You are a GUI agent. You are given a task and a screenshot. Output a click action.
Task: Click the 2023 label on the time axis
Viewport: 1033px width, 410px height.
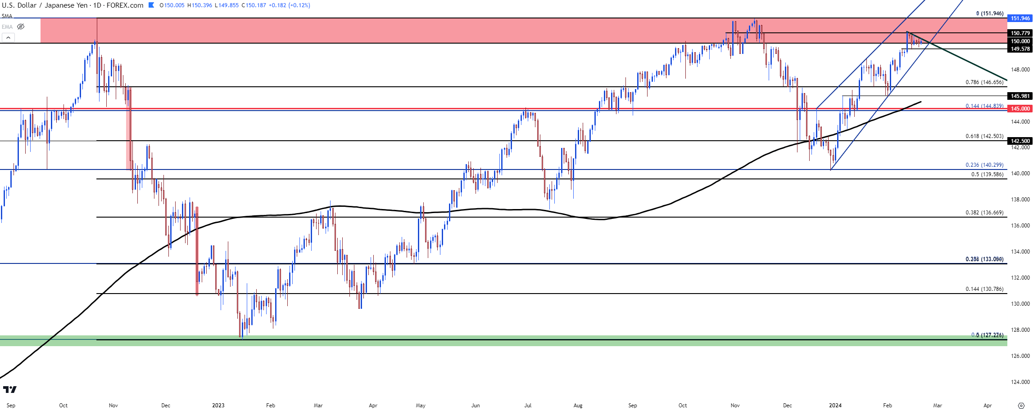[218, 405]
